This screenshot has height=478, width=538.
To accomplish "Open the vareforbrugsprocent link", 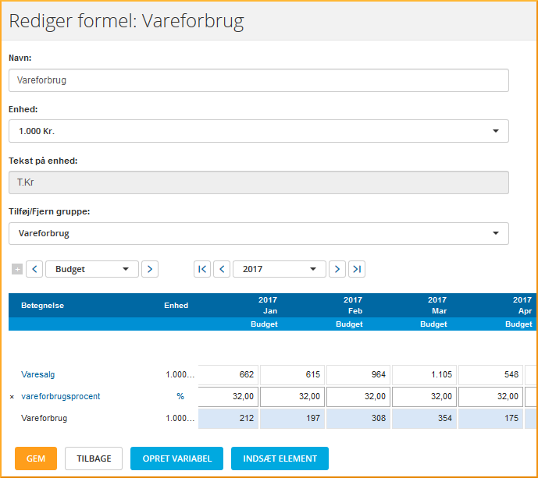I will coord(61,397).
